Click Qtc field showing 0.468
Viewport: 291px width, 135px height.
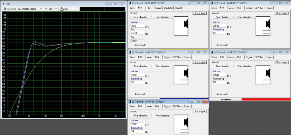pyautogui.click(x=137, y=41)
